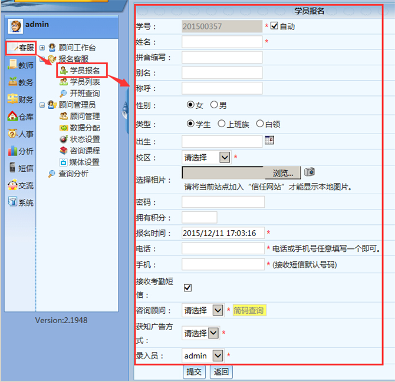This screenshot has width=395, height=382.
Task: Click the admin user avatar icon
Action: coord(17,26)
